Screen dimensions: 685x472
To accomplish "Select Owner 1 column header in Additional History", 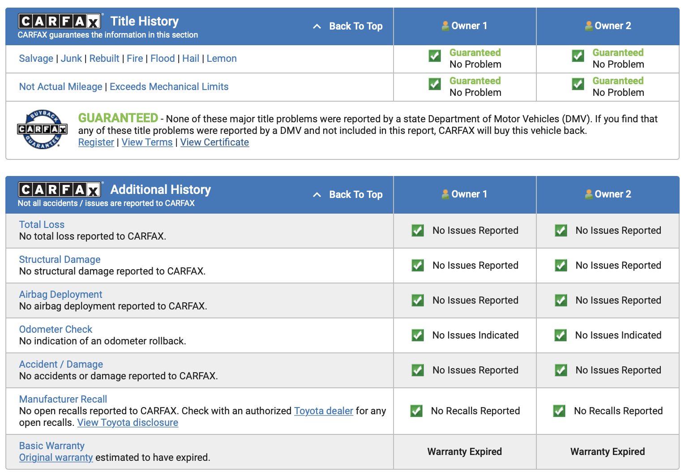I will coord(465,194).
